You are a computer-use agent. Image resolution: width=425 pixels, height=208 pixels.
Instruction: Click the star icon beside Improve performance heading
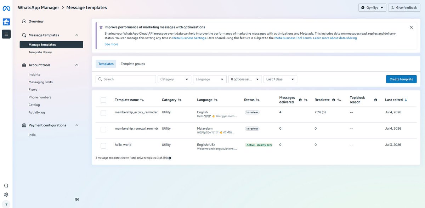[101, 27]
